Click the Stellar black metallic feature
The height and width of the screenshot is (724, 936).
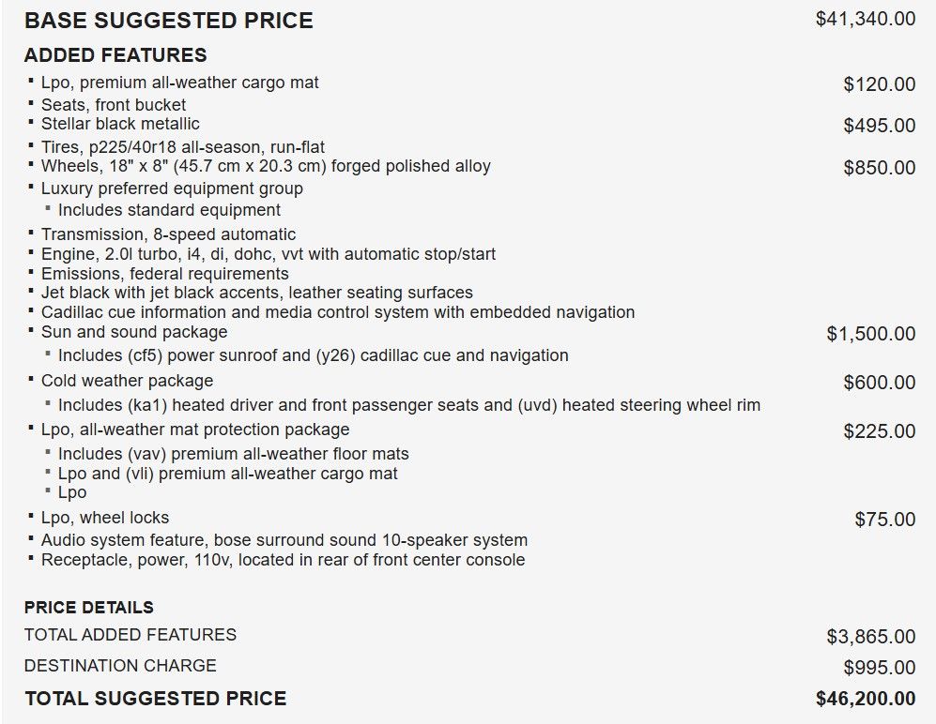[120, 124]
